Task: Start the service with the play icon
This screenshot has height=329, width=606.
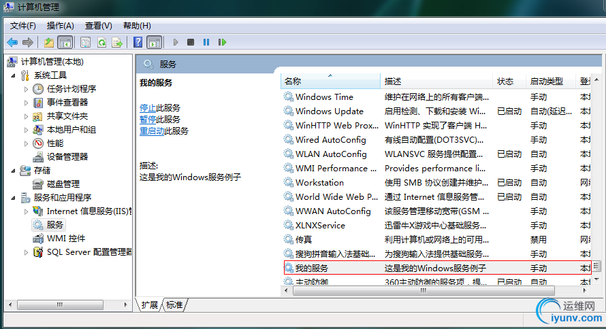Action: 176,42
